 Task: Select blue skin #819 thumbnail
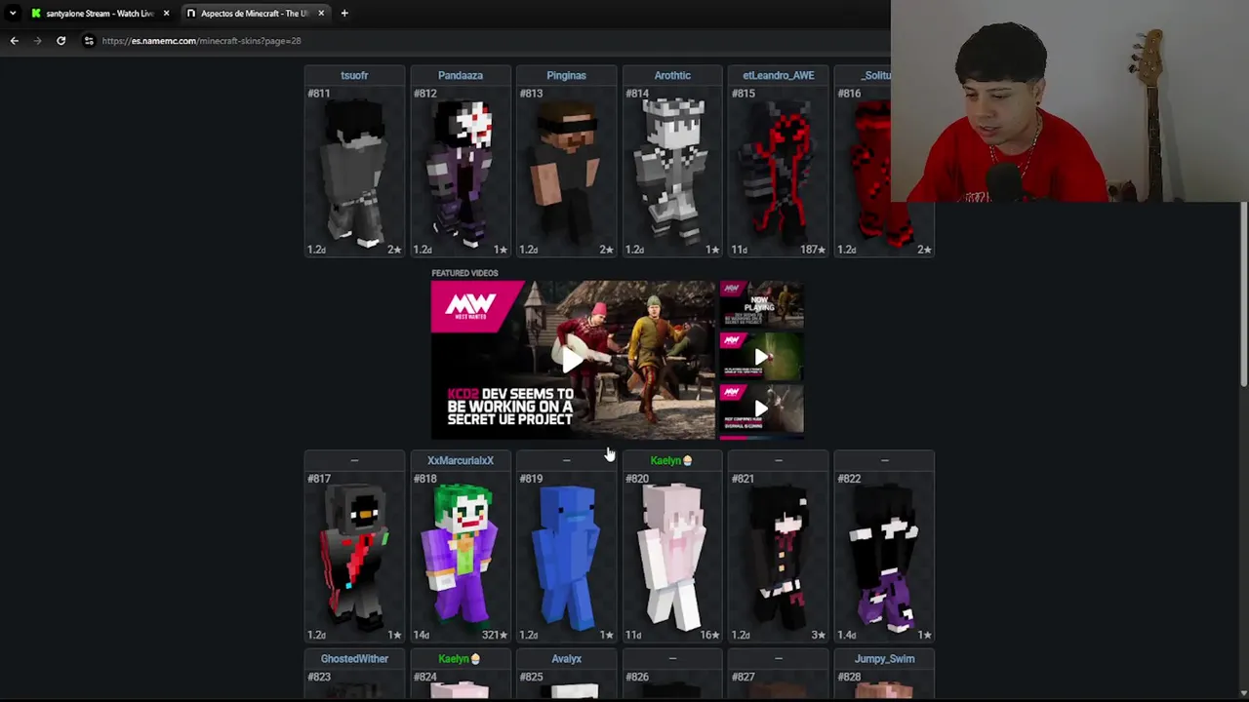(x=566, y=556)
